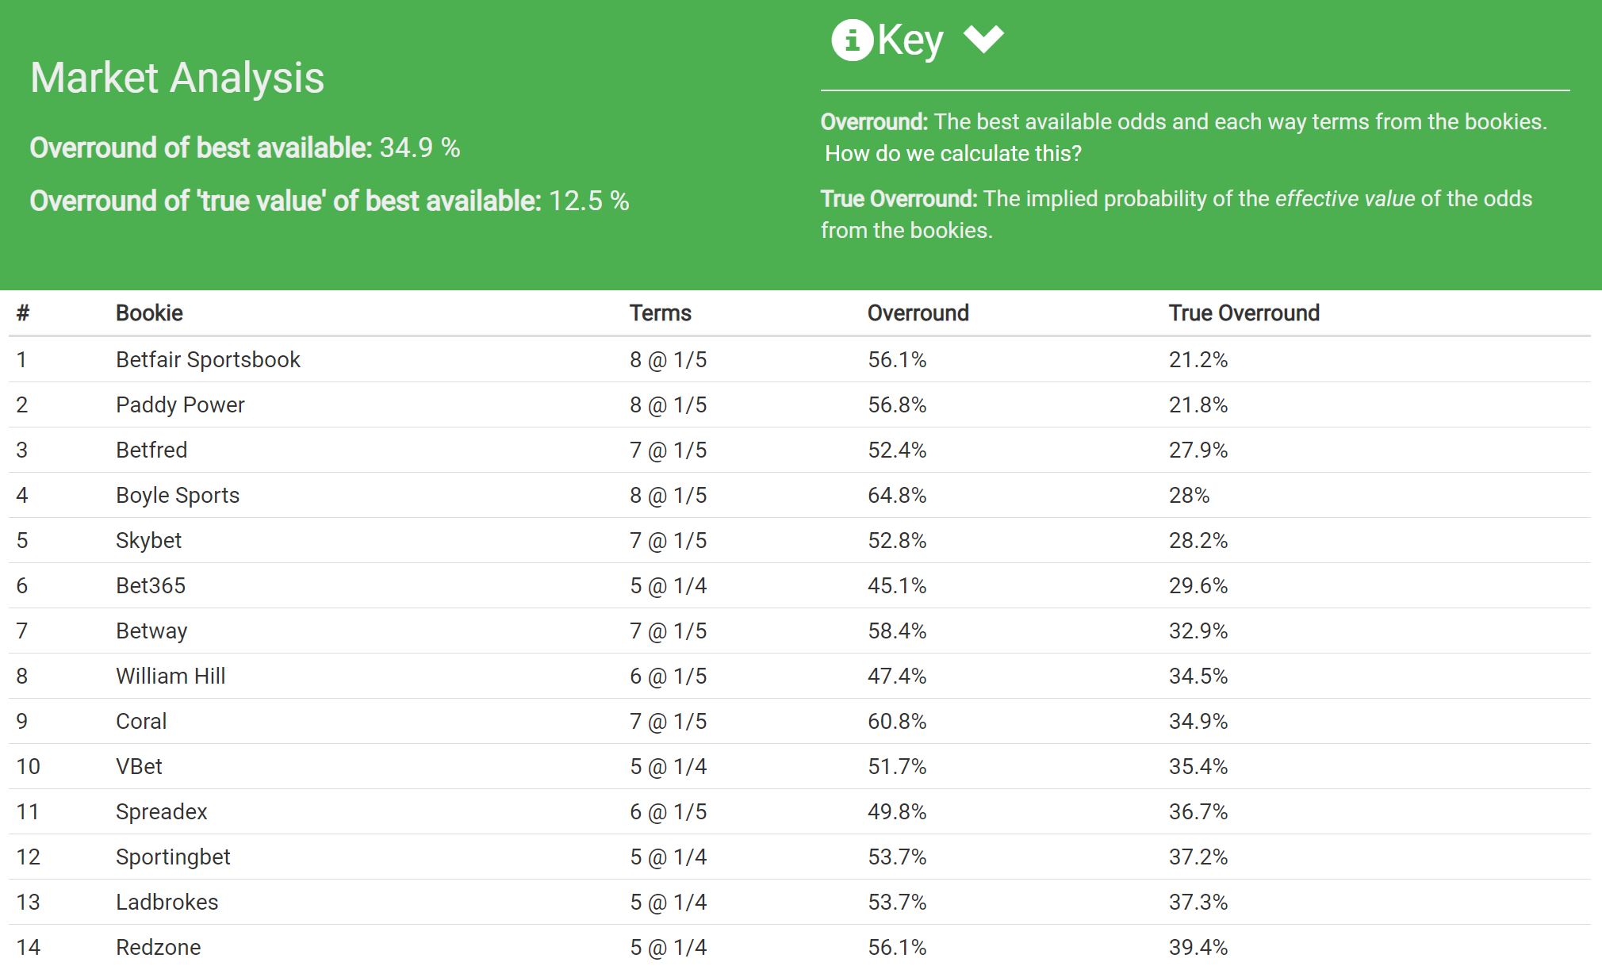The image size is (1602, 966).
Task: Sort by the Terms column header
Action: coord(660,313)
